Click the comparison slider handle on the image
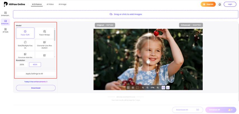Image resolution: width=239 pixels, height=114 pixels. click(148, 62)
